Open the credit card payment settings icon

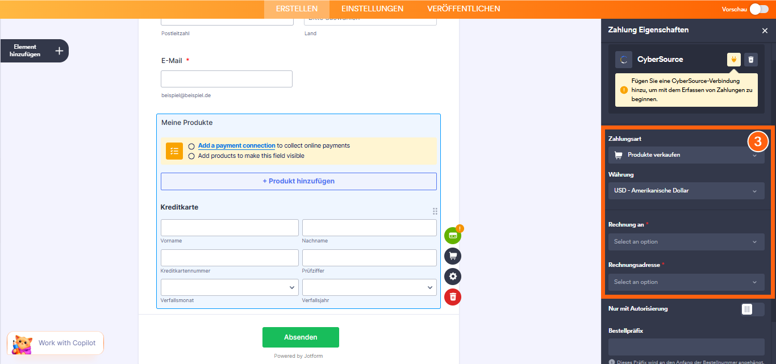click(453, 235)
